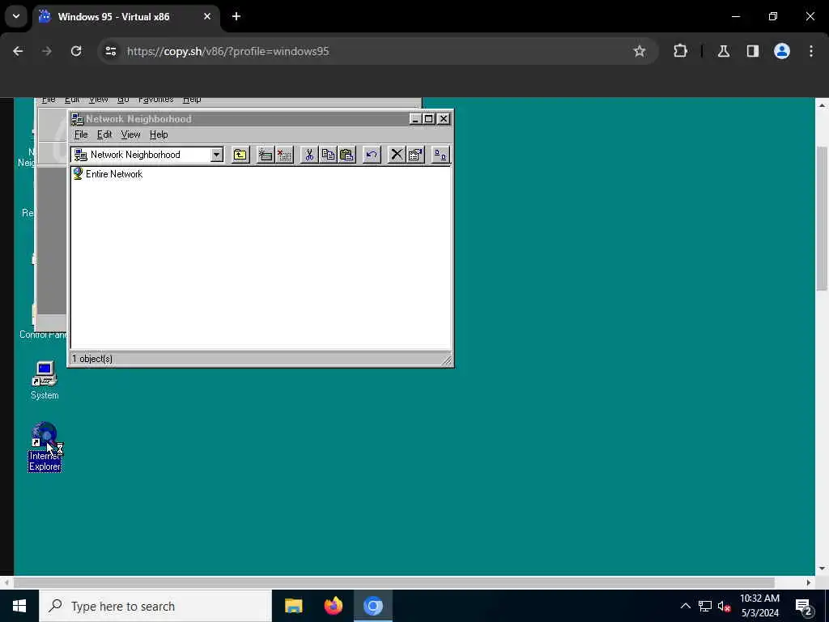This screenshot has height=622, width=829.
Task: Select the Entire Network globe item
Action: tap(108, 174)
